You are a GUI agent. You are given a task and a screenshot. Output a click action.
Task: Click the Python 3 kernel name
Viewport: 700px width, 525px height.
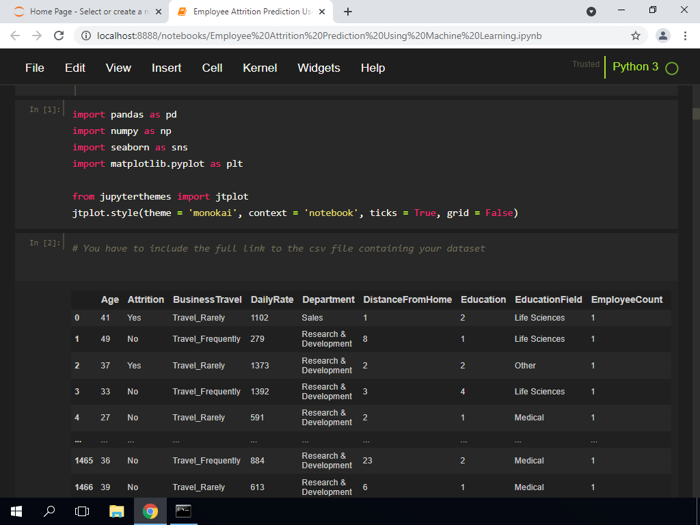coord(635,67)
